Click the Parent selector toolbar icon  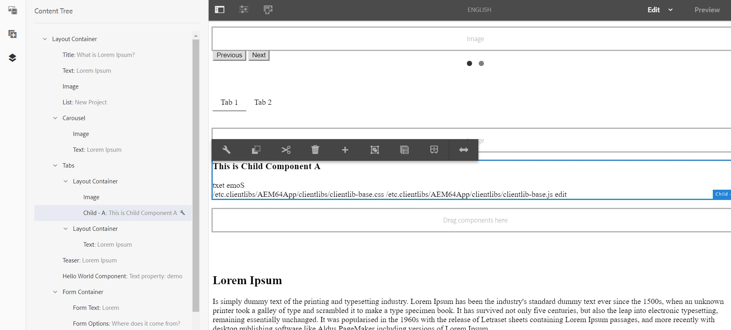[x=404, y=150]
